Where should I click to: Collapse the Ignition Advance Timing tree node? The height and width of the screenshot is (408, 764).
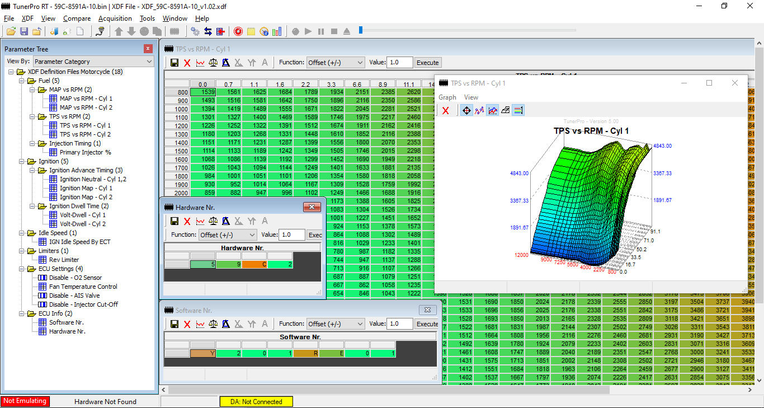point(33,170)
